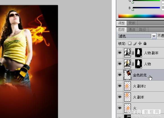Click the B channel slider handle

(x=133, y=10)
